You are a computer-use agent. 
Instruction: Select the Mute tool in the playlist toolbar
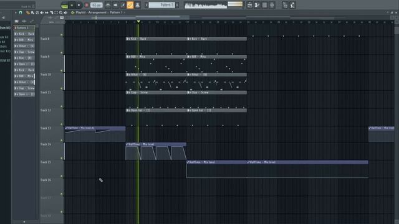[42, 12]
